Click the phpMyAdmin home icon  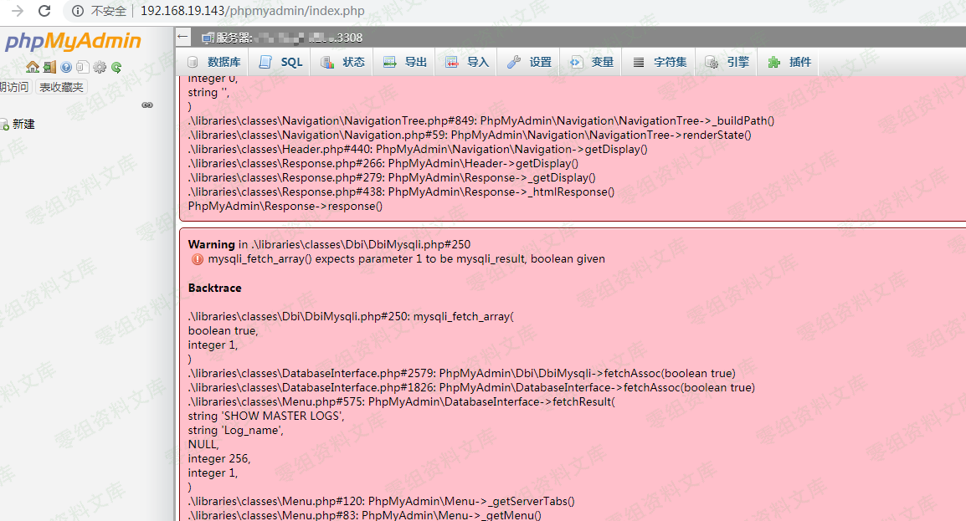32,67
